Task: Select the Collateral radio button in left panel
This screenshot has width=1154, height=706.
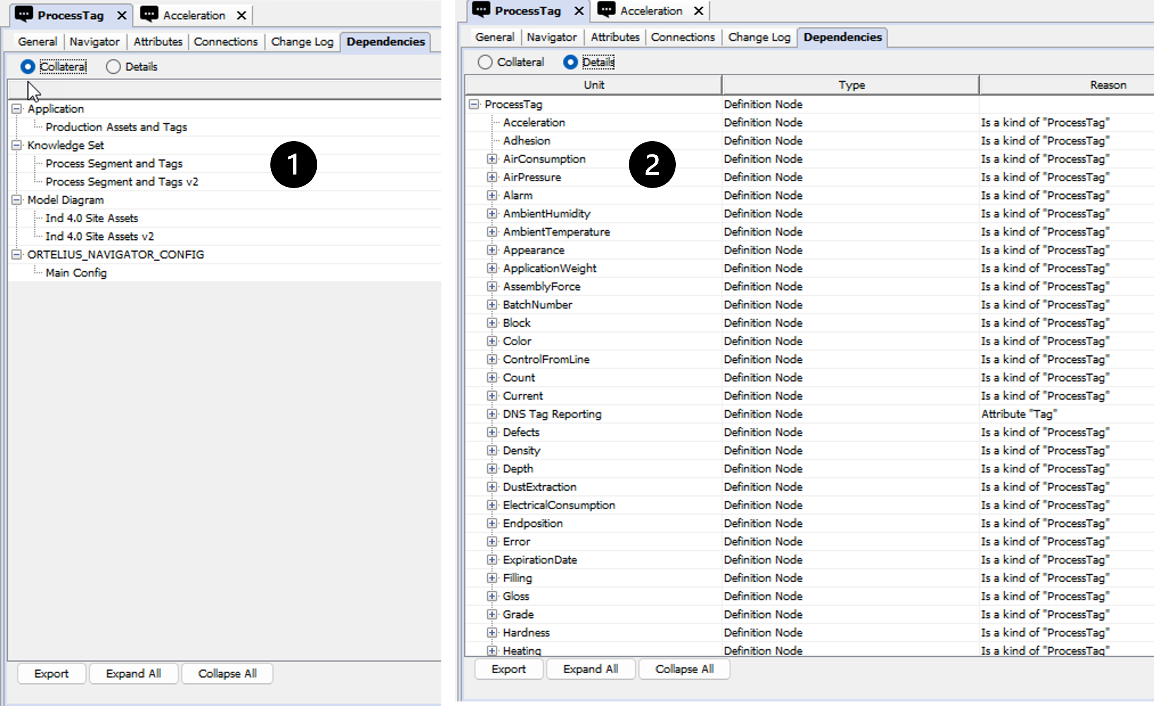Action: tap(28, 67)
